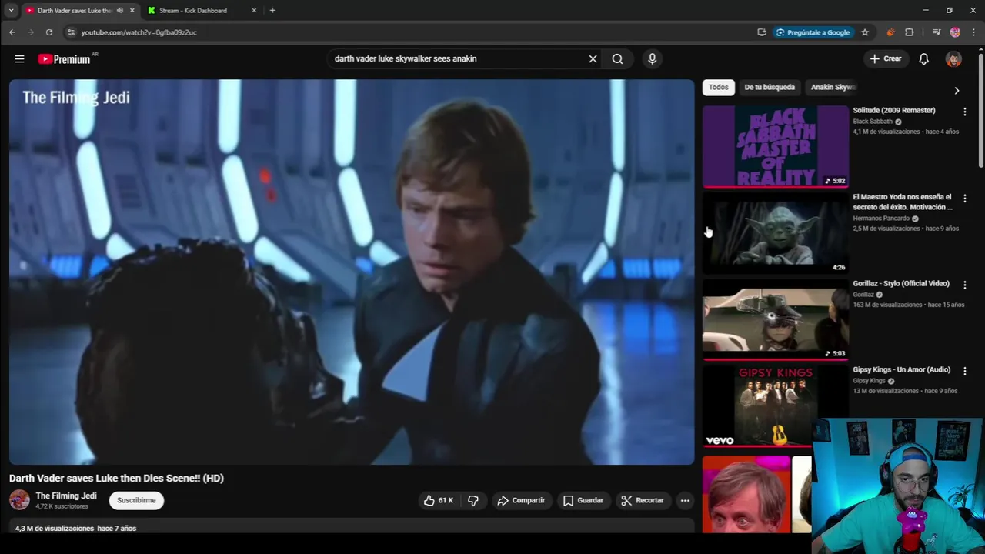Select the De tu búsqueda chip
Viewport: 985px width, 554px height.
(x=770, y=87)
